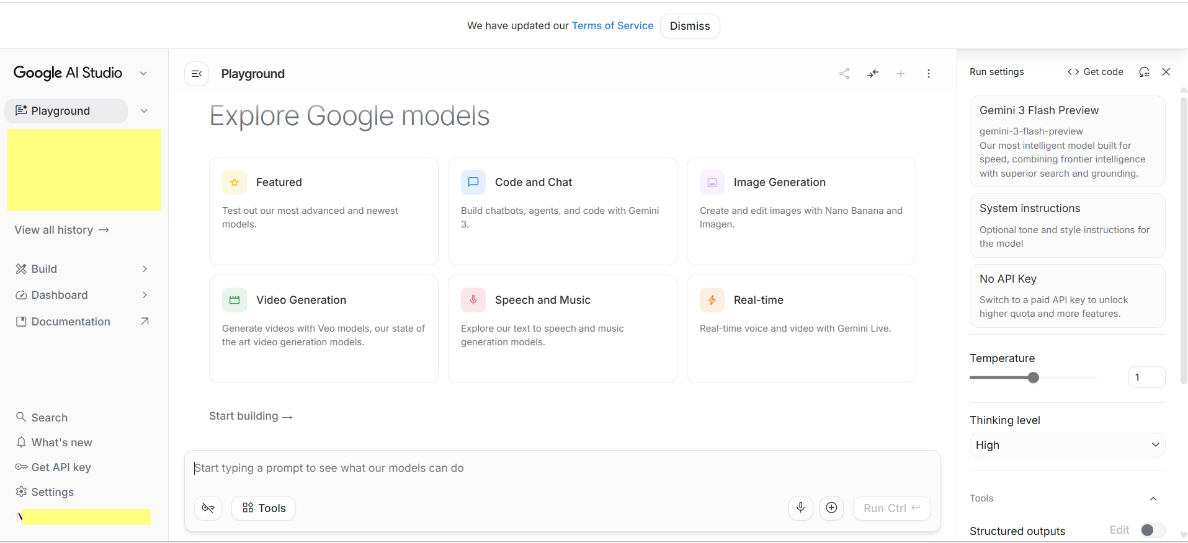Toggle the temporary chat icon left of Tools
Image resolution: width=1188 pixels, height=543 pixels.
pyautogui.click(x=208, y=508)
